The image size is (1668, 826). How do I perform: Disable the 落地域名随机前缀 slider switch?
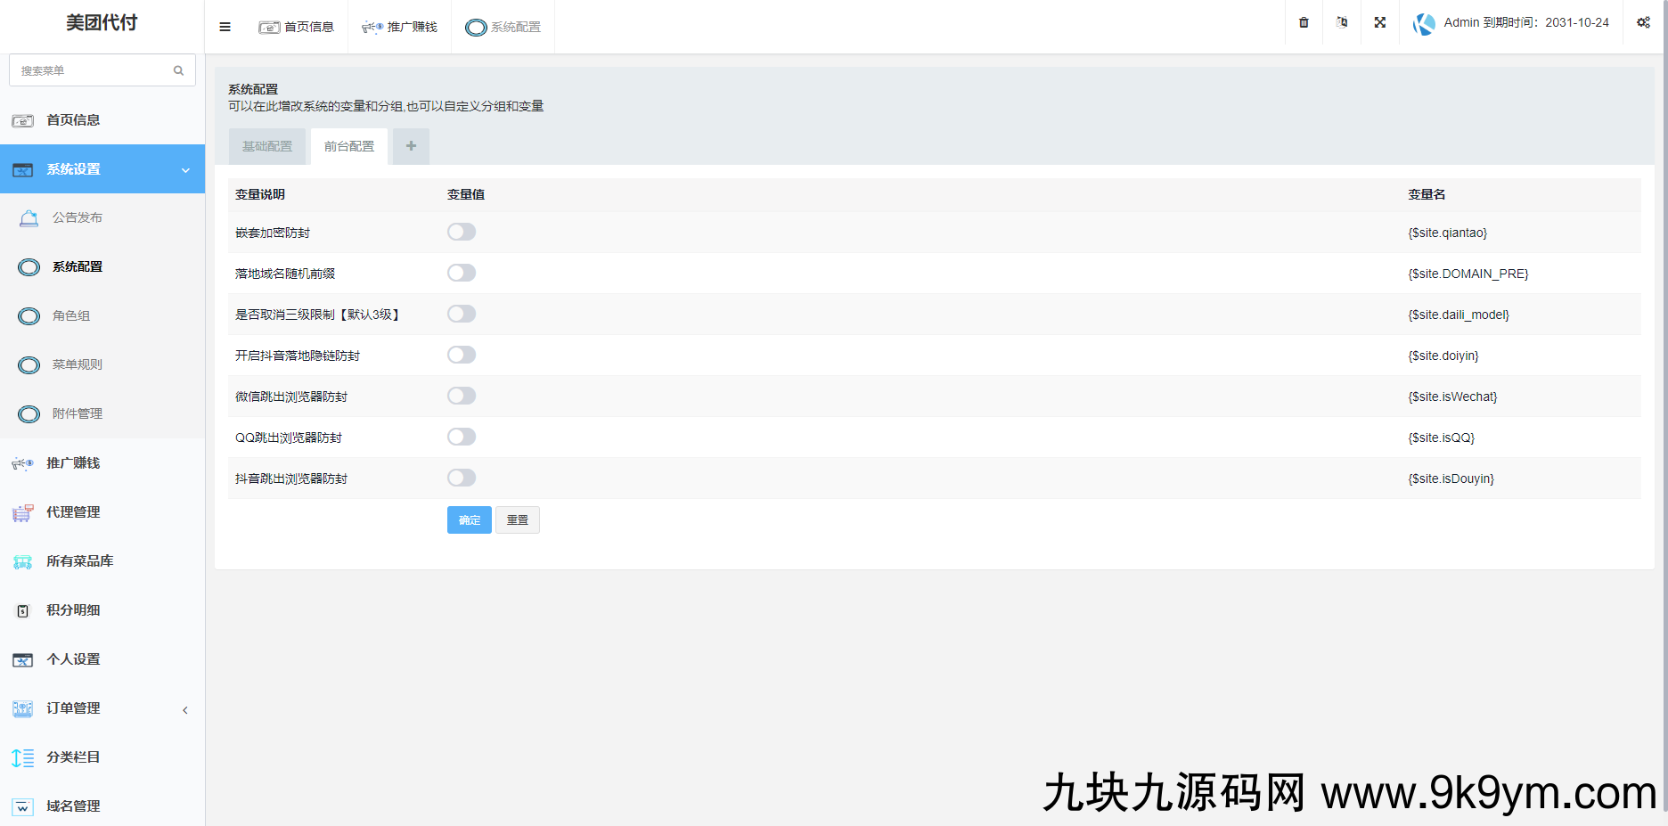click(462, 273)
